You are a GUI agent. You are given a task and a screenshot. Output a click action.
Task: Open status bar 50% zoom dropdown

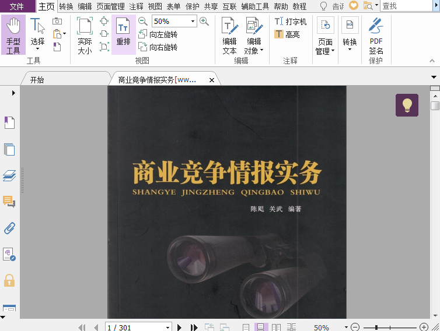point(346,328)
